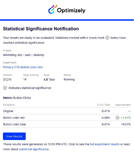Open the statistical significance link

point(34,149)
